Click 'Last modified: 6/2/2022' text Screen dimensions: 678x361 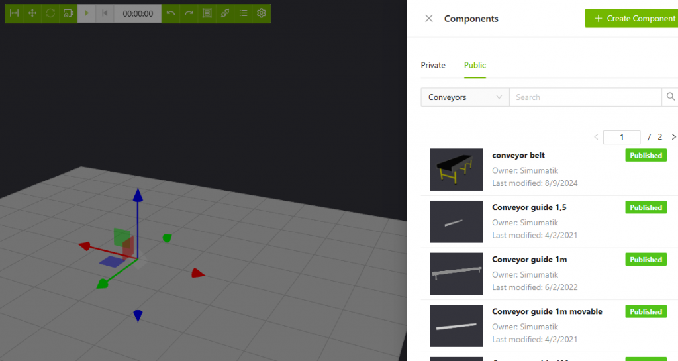(535, 287)
